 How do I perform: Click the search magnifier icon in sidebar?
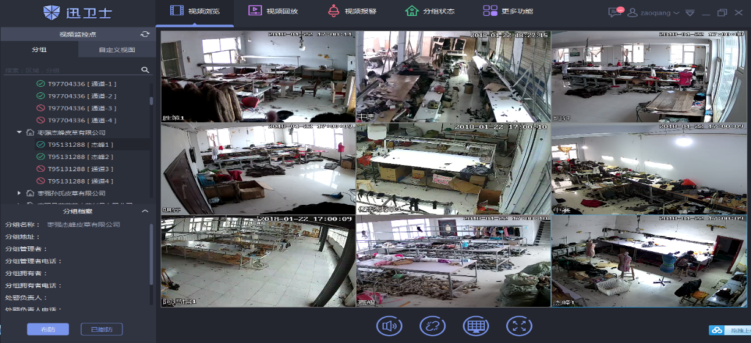(x=145, y=70)
